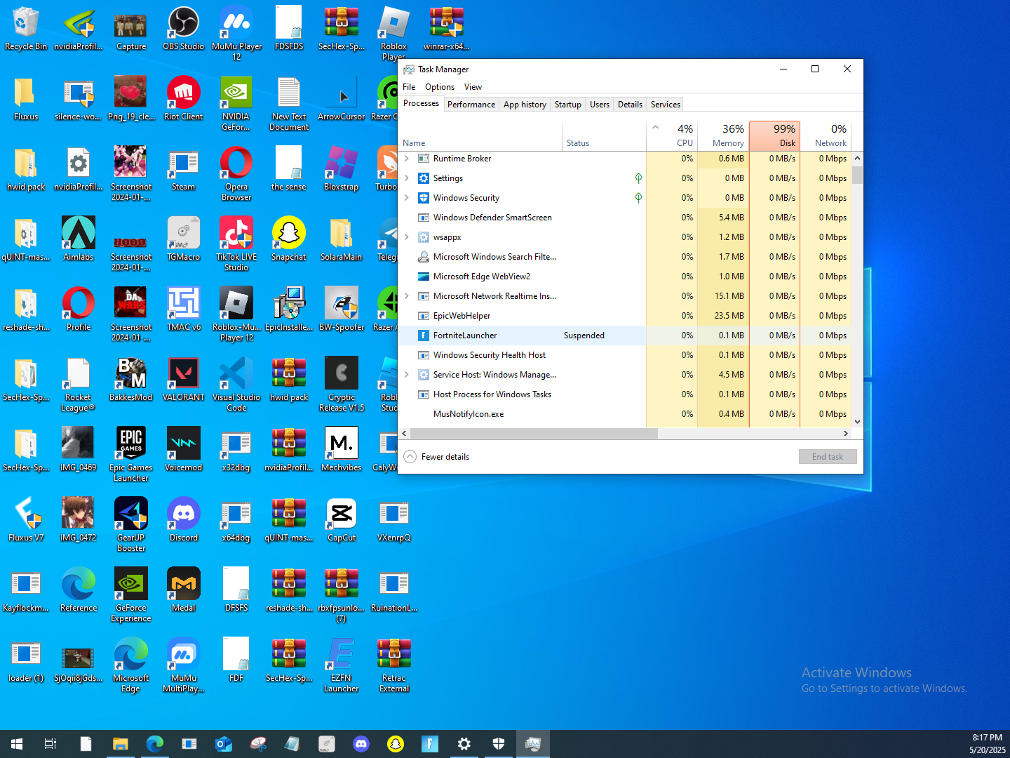Click the End task button
This screenshot has height=758, width=1010.
pyautogui.click(x=827, y=457)
